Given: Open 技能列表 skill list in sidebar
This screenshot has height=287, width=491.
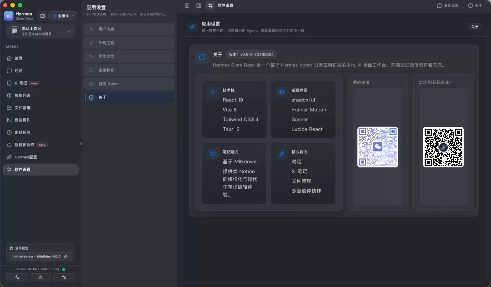Looking at the screenshot, I should (40, 95).
